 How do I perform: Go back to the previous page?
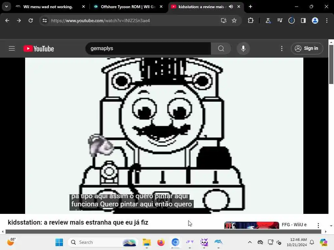click(x=7, y=21)
